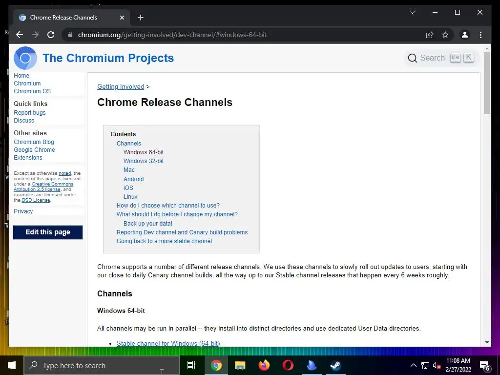Open Stable channel for Windows (64-bit)

coord(168,343)
